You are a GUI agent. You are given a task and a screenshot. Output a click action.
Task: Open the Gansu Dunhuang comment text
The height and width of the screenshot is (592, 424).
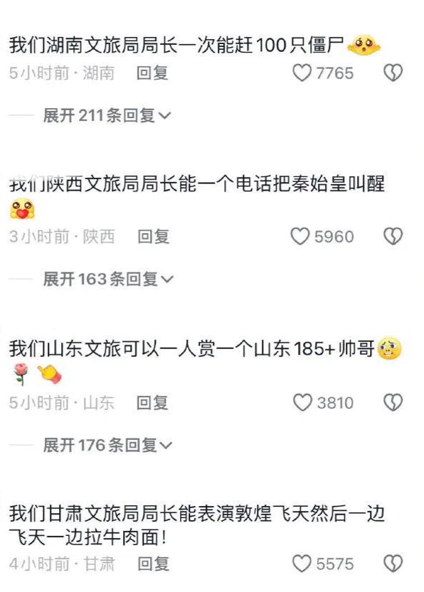(196, 525)
